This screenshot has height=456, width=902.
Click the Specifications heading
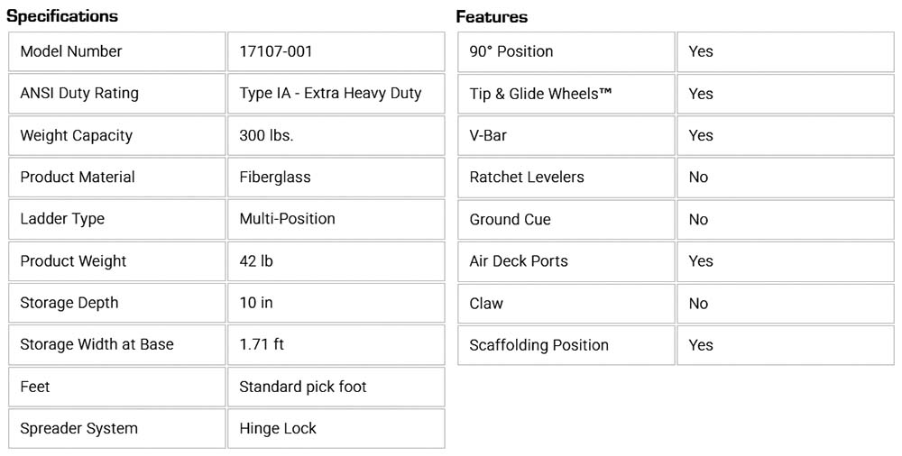point(62,16)
